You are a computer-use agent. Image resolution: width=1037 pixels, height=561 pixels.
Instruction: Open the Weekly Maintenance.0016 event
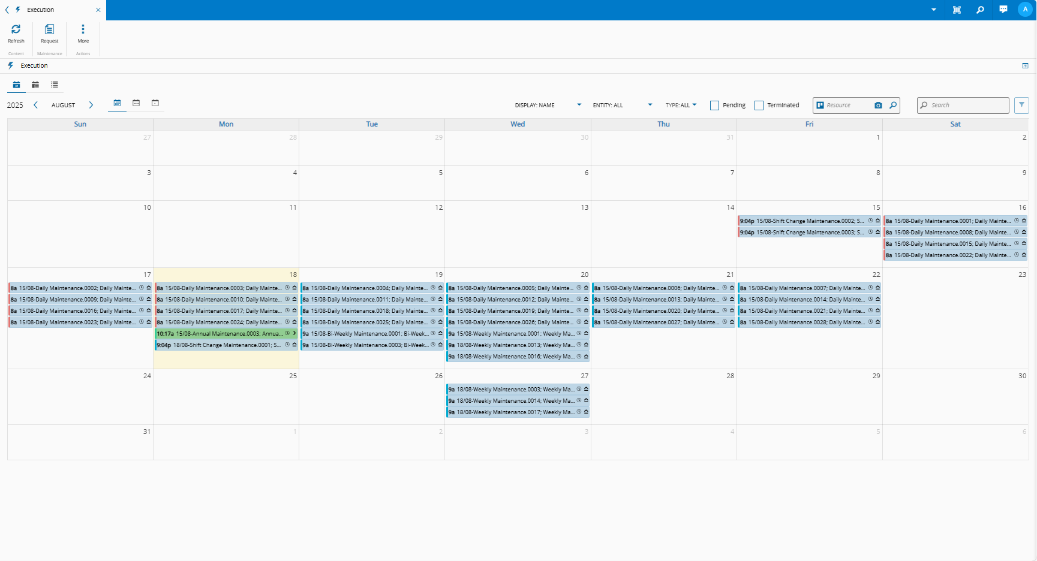[x=518, y=357]
